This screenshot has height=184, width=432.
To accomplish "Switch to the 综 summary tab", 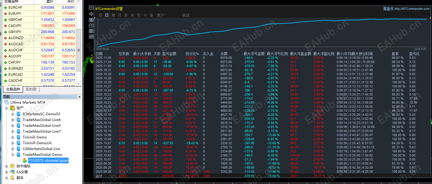I will click(x=100, y=15).
